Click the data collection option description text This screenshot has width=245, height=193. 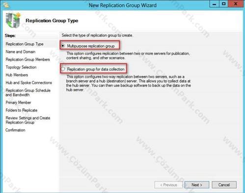pos(129,83)
